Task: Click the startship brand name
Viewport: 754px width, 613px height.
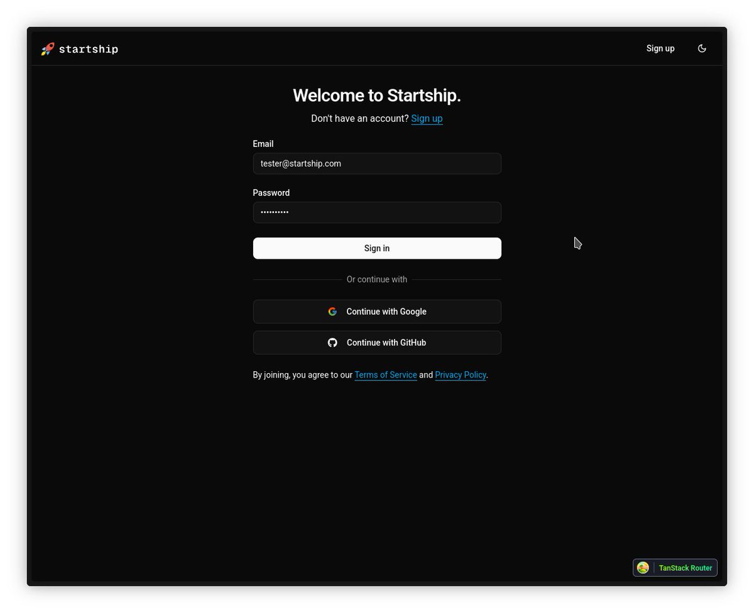Action: [89, 49]
